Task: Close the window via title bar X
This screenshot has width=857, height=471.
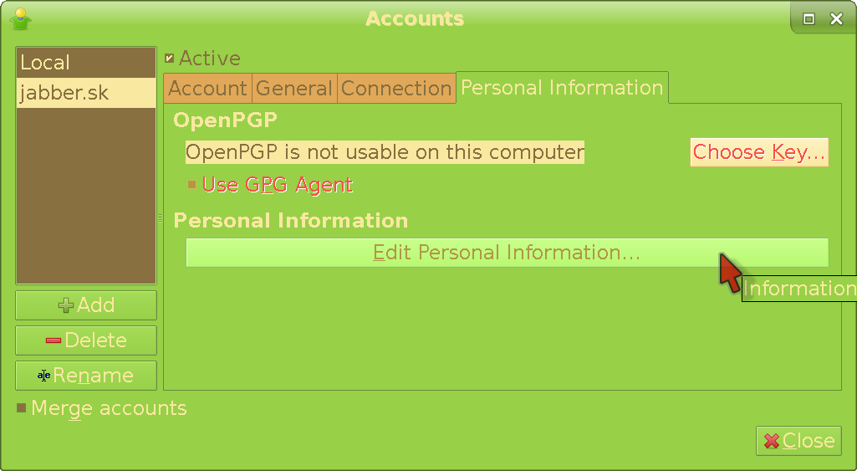Action: coord(835,19)
